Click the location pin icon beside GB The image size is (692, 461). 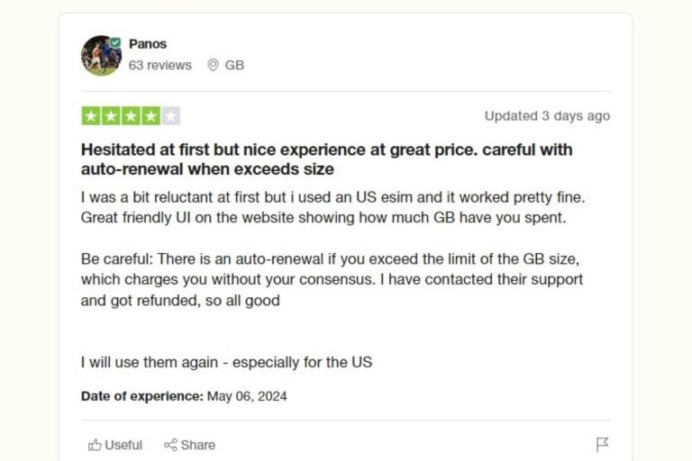click(x=213, y=65)
